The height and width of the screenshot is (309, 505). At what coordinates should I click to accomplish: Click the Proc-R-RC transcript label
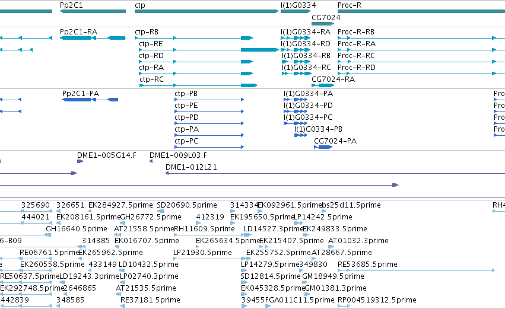click(x=356, y=56)
